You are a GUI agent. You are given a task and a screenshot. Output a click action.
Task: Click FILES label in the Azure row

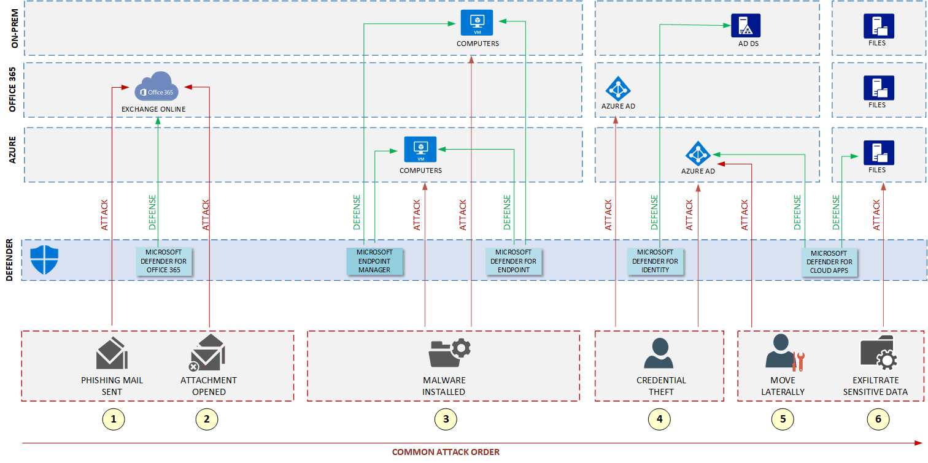877,170
